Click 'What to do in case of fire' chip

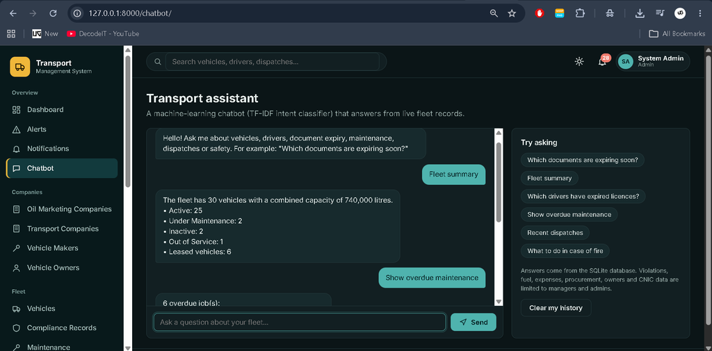[x=565, y=251]
